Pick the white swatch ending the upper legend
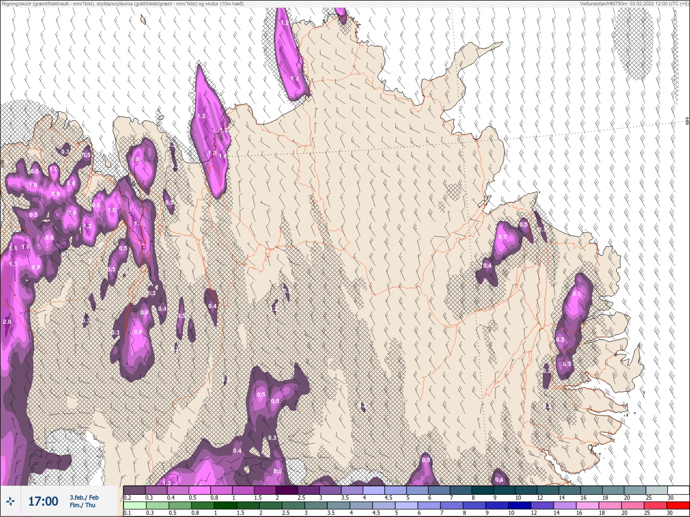 [678, 491]
